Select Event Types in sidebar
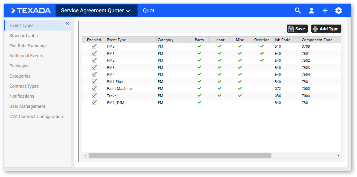 click(x=38, y=25)
